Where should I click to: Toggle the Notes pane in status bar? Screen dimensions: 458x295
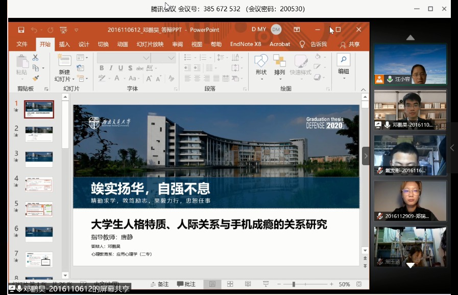click(x=159, y=284)
